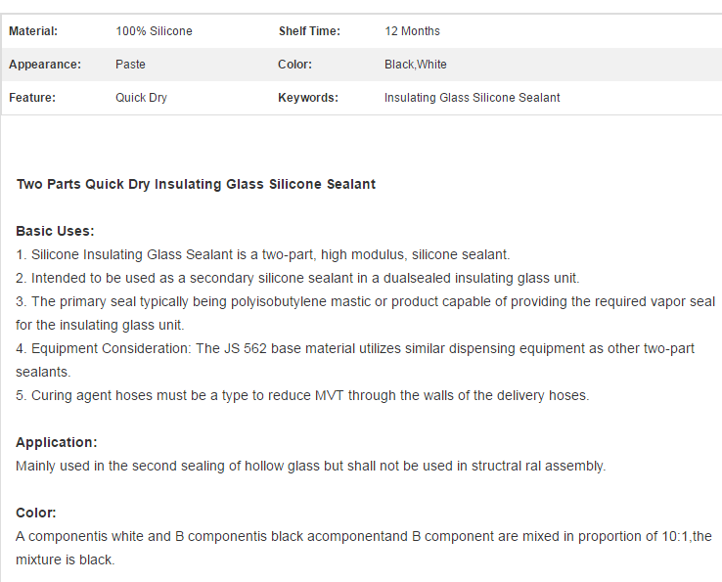Click the 10:1 proportion color description
Screen dimensions: 722x582
(364, 548)
